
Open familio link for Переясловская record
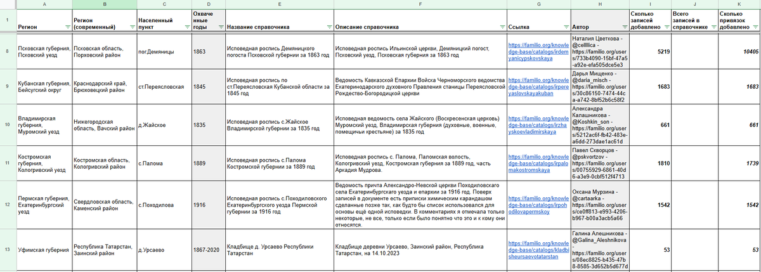538,86
